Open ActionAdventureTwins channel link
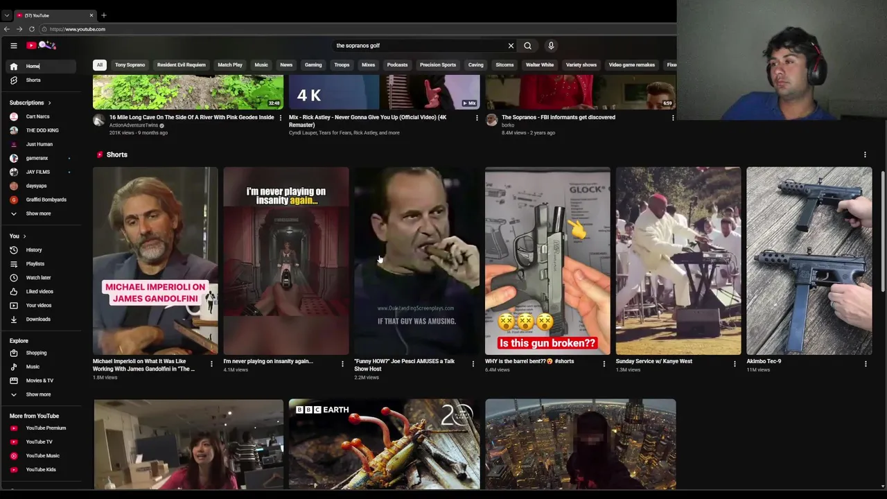The image size is (887, 499). point(134,125)
